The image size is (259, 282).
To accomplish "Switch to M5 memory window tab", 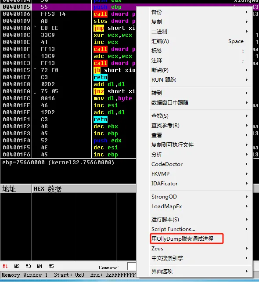I will (x=51, y=266).
